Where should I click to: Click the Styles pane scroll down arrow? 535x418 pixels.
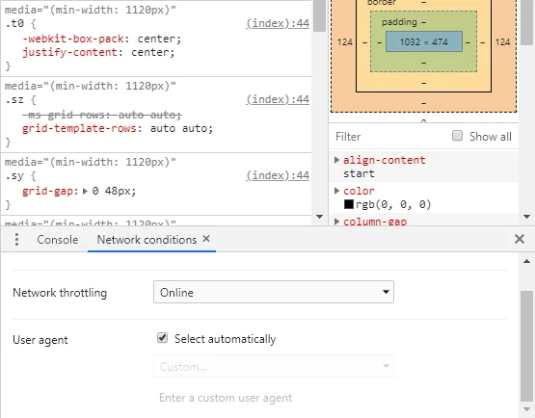[x=319, y=217]
